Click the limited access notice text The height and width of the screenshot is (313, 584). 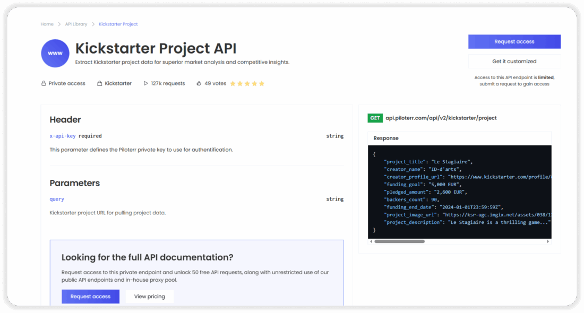514,81
